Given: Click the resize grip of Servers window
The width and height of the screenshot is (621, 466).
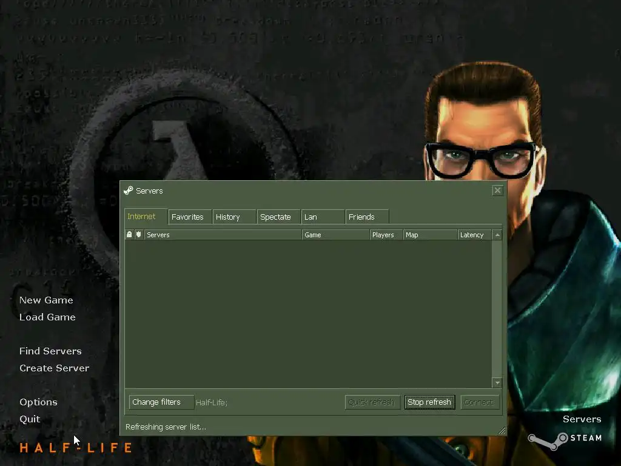Looking at the screenshot, I should [502, 431].
